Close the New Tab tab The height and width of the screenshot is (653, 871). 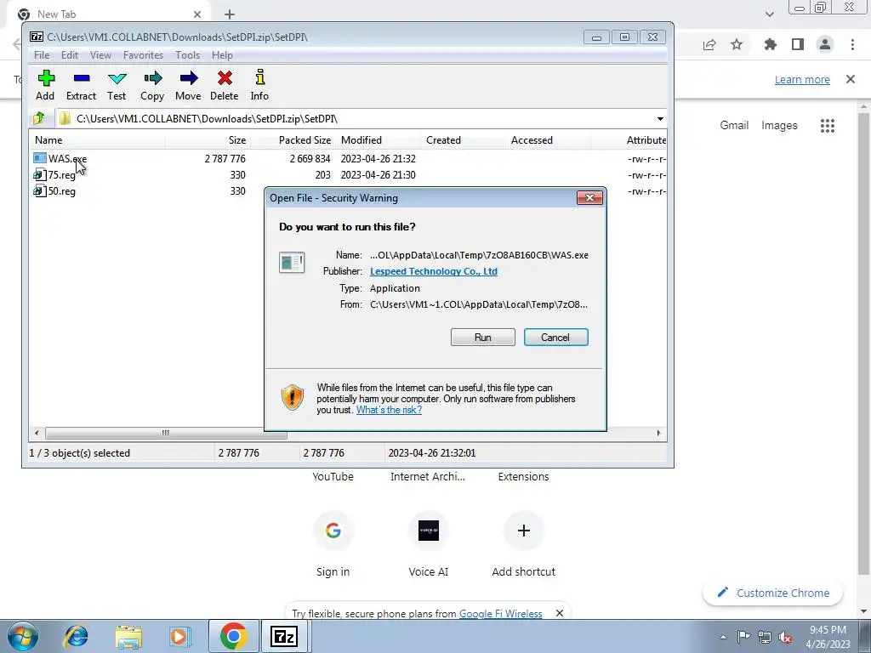tap(197, 14)
